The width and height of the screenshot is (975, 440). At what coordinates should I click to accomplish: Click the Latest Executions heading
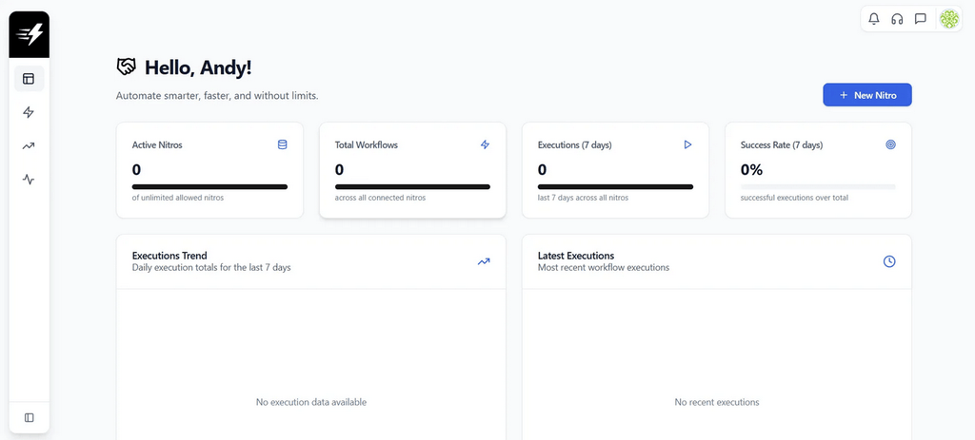pos(576,256)
